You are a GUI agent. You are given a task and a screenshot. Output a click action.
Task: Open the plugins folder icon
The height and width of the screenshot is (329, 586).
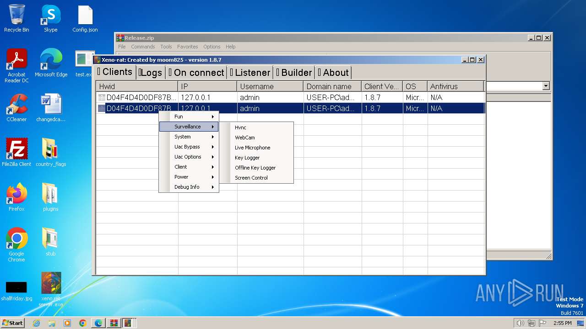[51, 197]
